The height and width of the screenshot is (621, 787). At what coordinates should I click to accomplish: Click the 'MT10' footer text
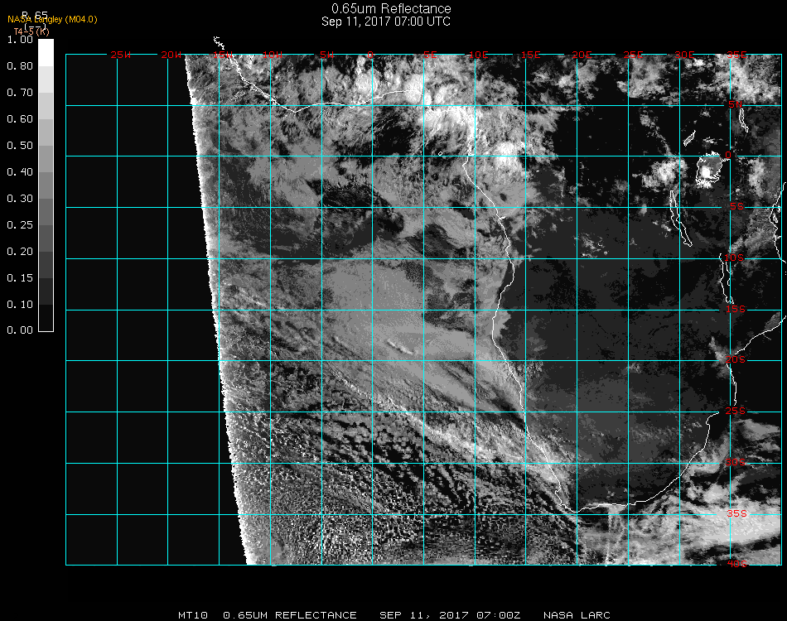(193, 615)
